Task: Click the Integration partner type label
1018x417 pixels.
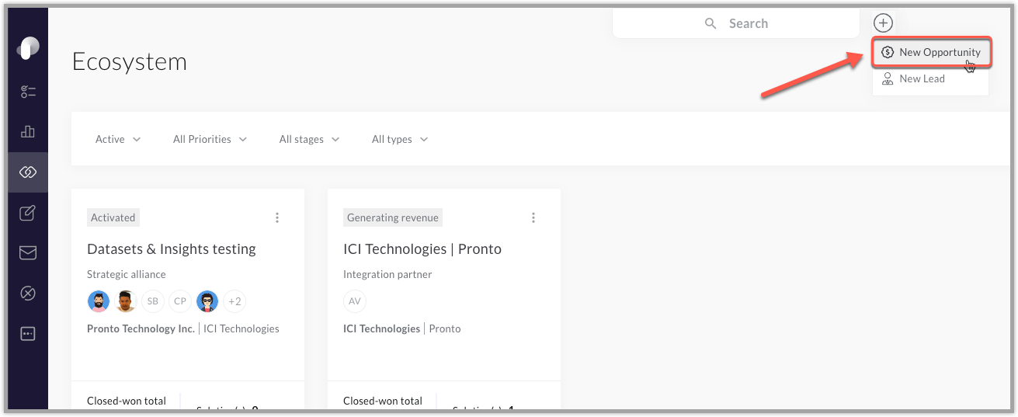Action: tap(387, 274)
